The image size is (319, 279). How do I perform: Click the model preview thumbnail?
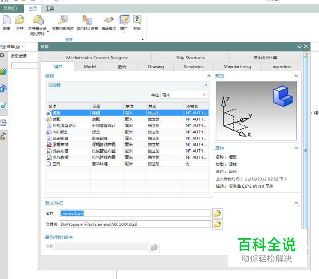256,111
